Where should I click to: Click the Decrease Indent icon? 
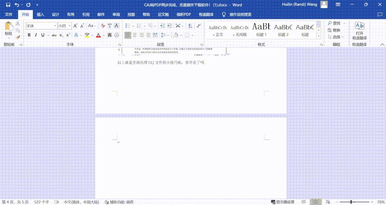[162, 26]
